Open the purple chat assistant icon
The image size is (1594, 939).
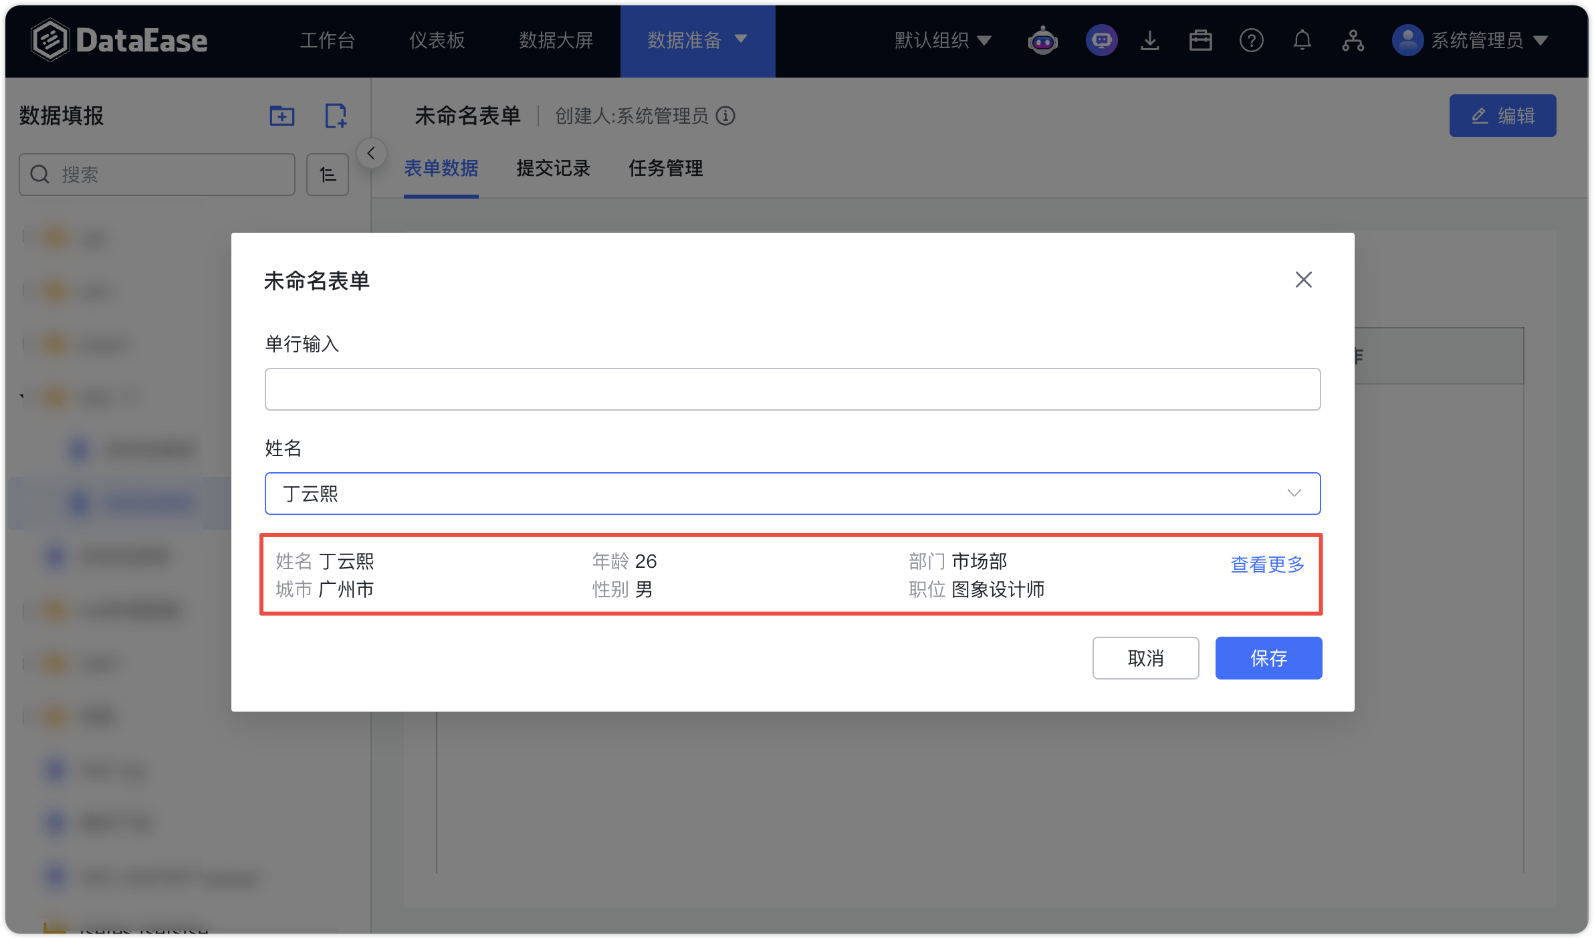coord(1101,41)
